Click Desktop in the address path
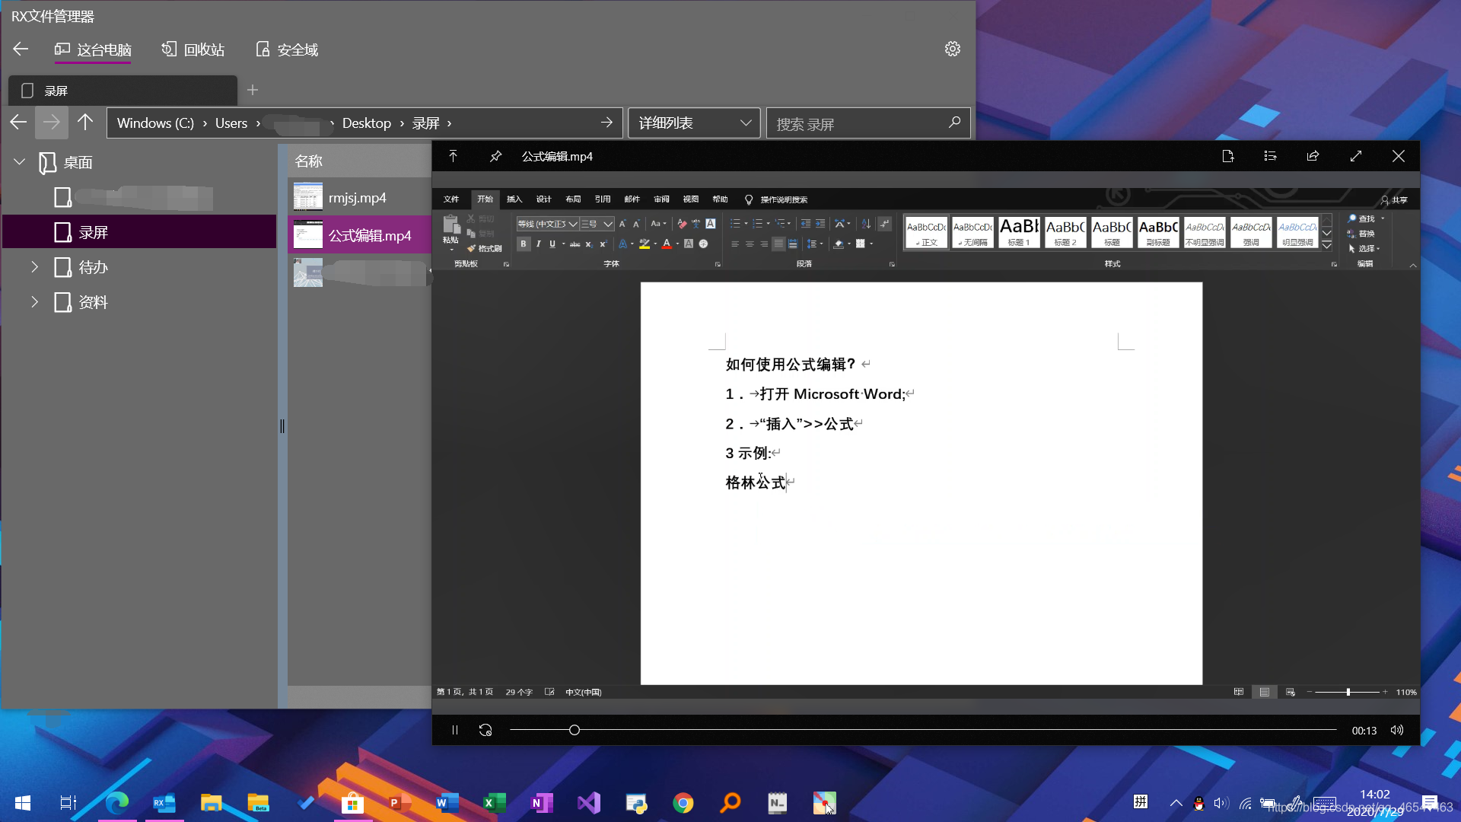 367,123
